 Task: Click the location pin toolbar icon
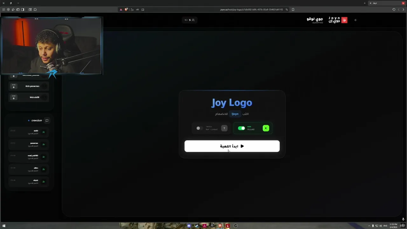[x=8, y=10]
